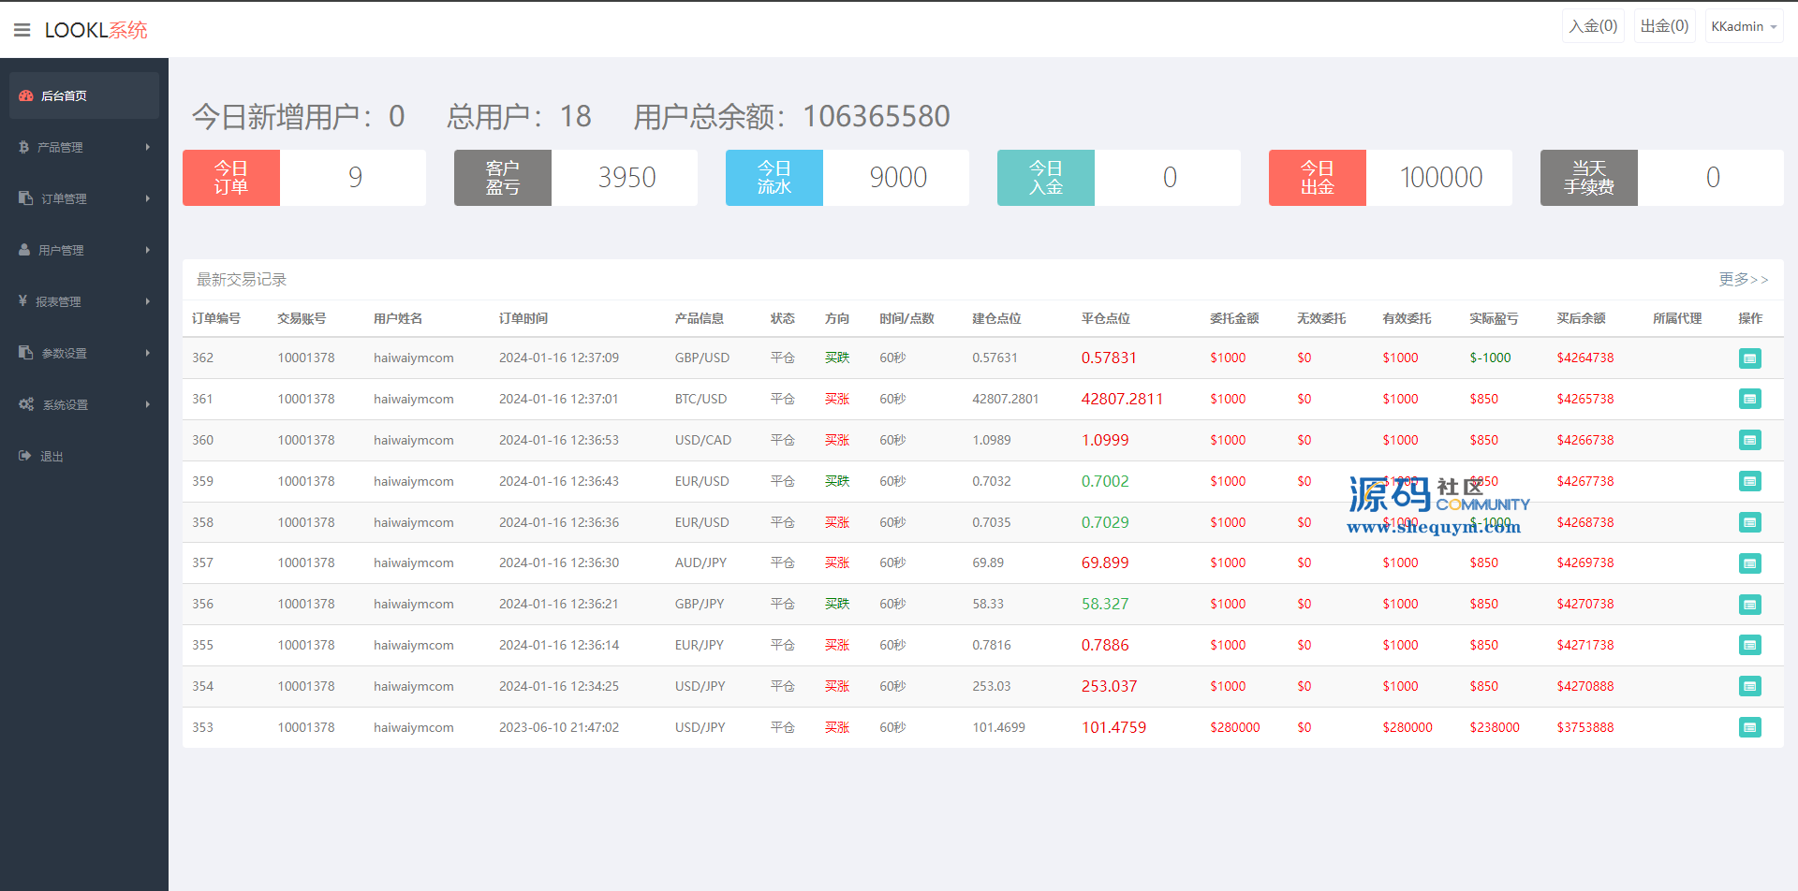Click the clipboard icon beside 参数设置
This screenshot has width=1798, height=891.
pos(25,353)
